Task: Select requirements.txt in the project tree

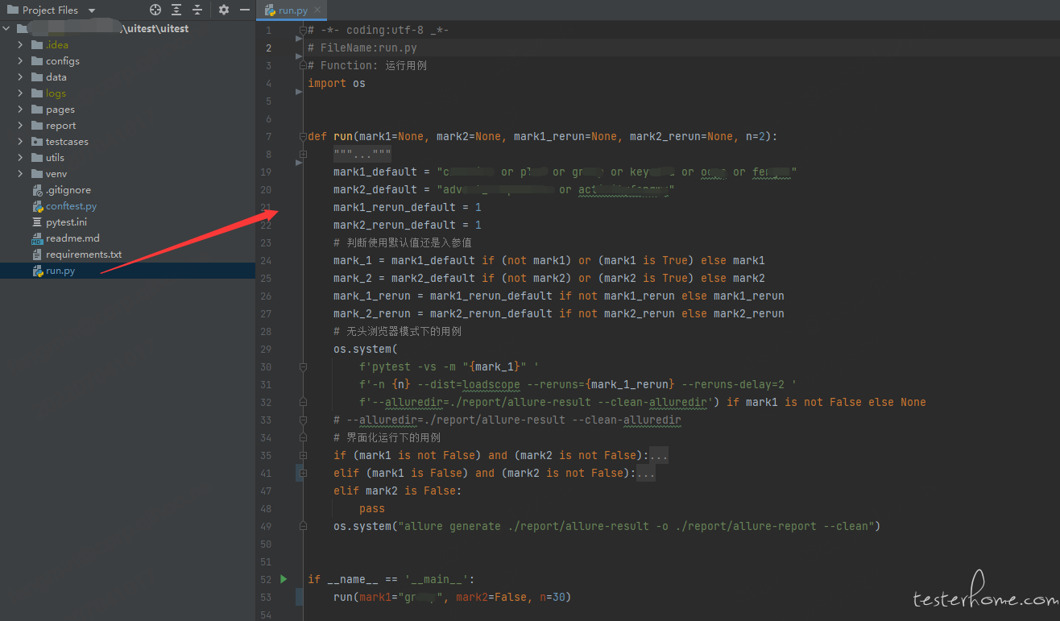Action: click(84, 255)
